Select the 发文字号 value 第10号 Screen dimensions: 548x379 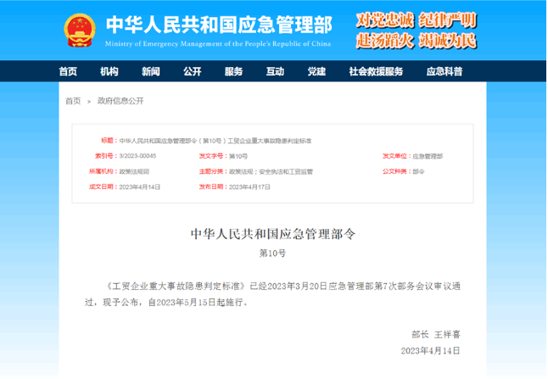point(238,156)
